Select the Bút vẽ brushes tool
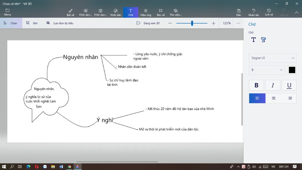This screenshot has width=302, height=170. pos(70,12)
